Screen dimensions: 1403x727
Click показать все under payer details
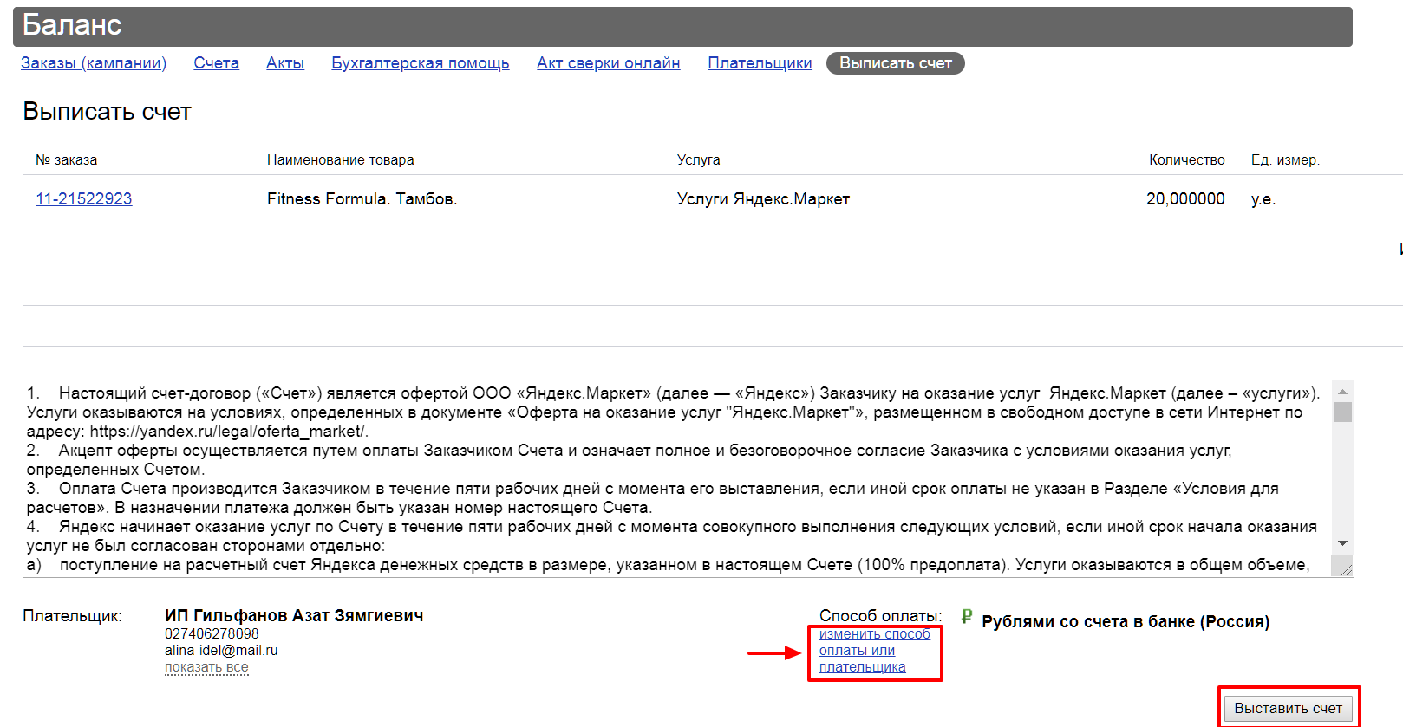(x=206, y=667)
